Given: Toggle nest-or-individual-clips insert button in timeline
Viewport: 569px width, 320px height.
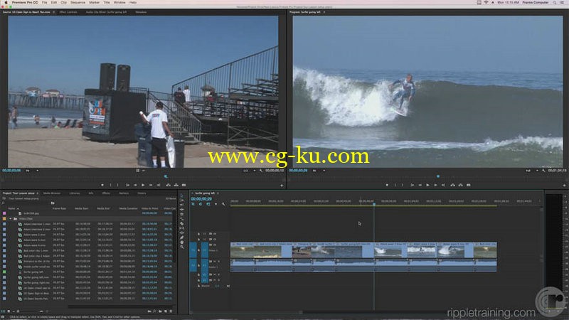Looking at the screenshot, I should 193,204.
